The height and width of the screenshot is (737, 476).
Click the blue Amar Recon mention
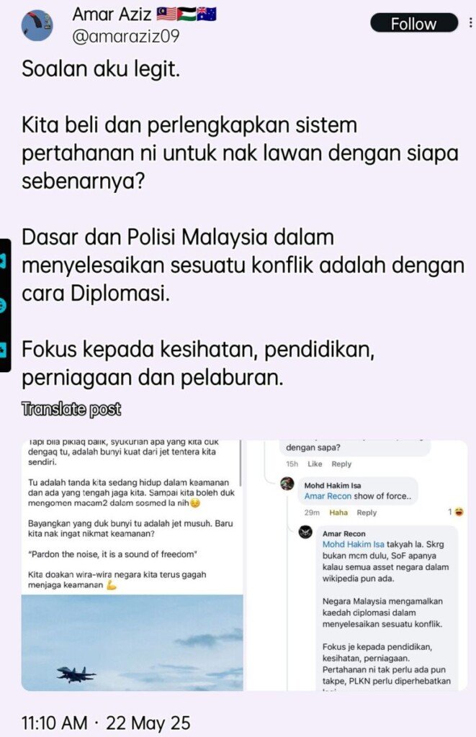[328, 496]
